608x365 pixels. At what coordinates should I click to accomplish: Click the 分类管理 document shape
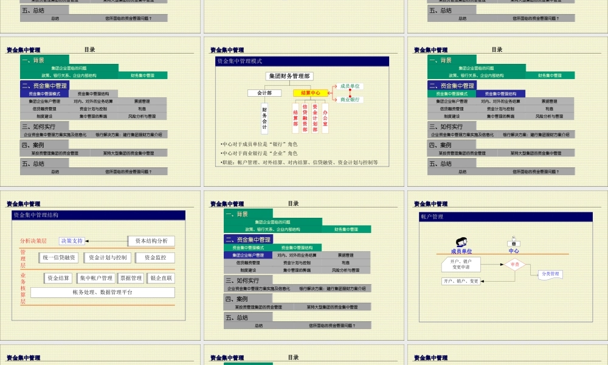[551, 274]
